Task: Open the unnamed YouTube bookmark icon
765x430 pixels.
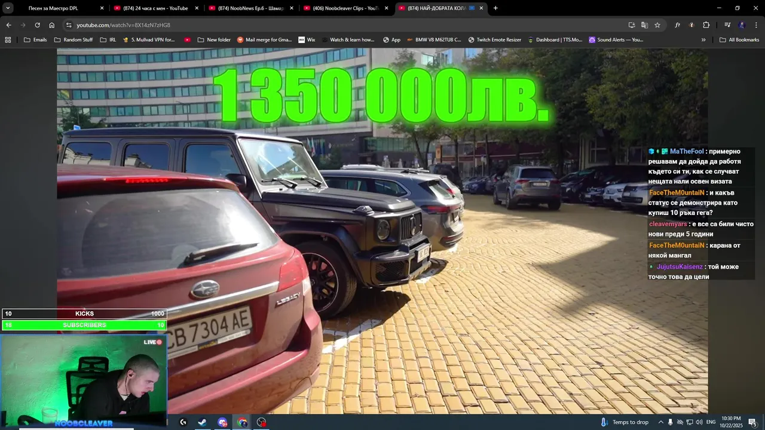Action: [188, 40]
